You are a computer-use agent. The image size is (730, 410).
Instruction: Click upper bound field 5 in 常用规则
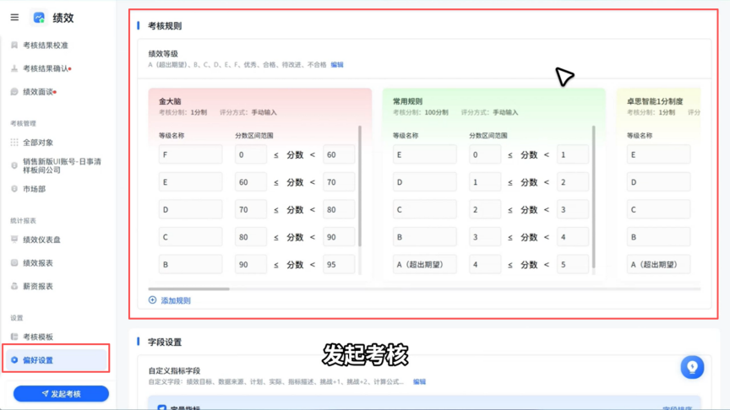pyautogui.click(x=573, y=264)
